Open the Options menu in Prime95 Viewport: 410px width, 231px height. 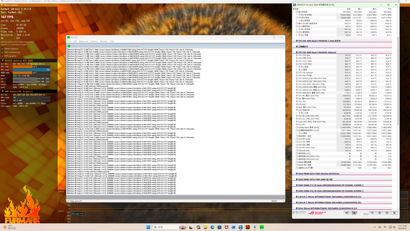click(x=94, y=42)
